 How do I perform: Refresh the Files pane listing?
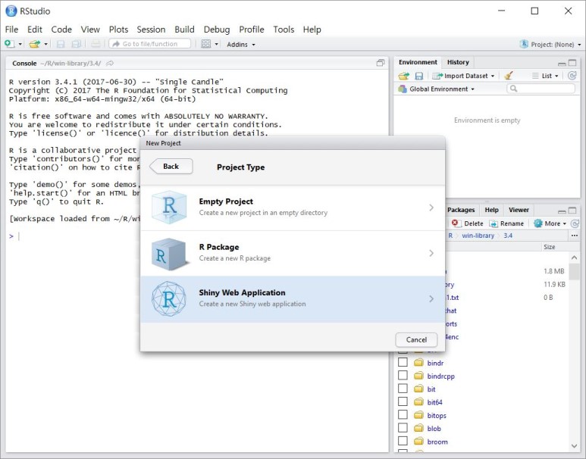click(x=575, y=223)
